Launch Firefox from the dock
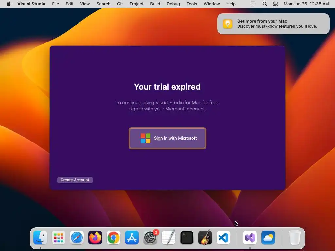Viewport: 335px width, 251px height. point(95,238)
